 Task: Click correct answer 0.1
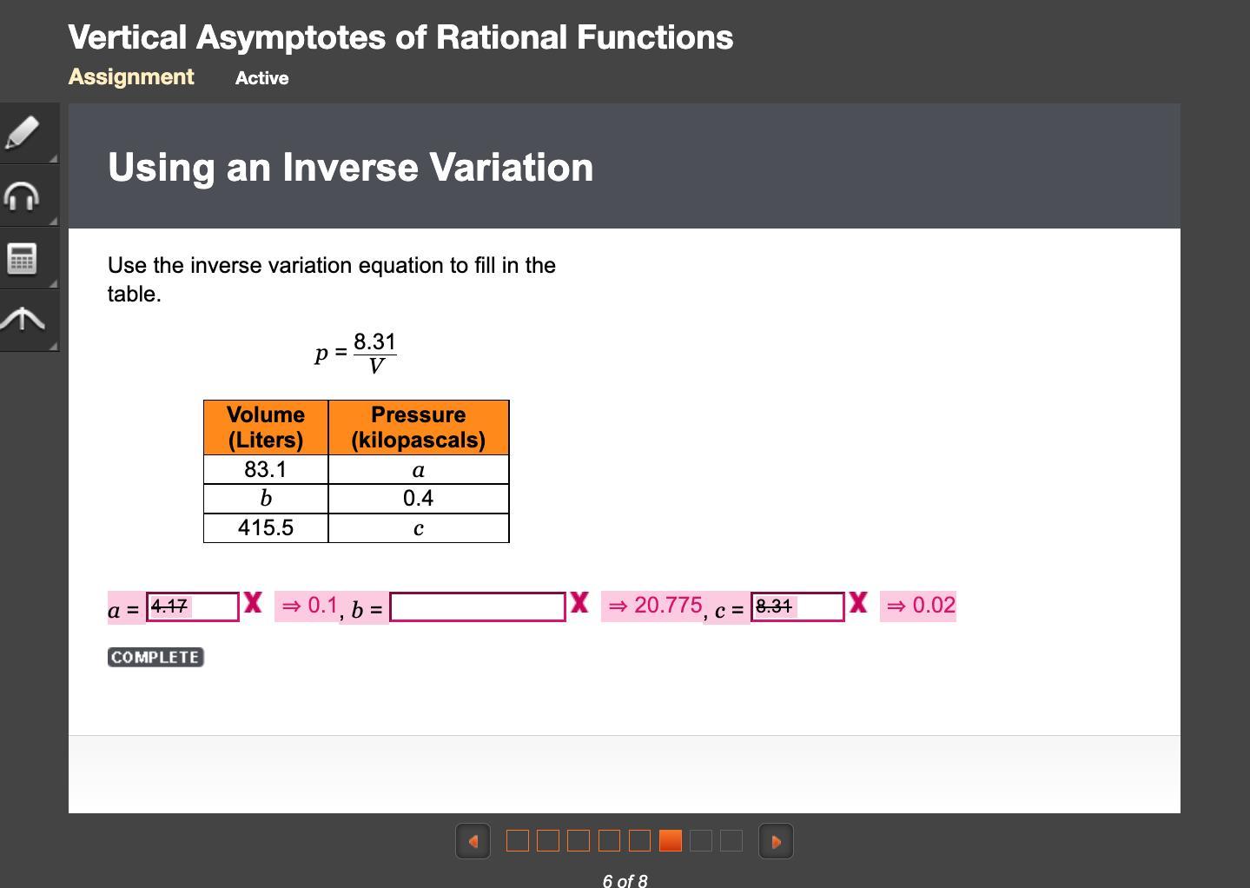pyautogui.click(x=322, y=605)
